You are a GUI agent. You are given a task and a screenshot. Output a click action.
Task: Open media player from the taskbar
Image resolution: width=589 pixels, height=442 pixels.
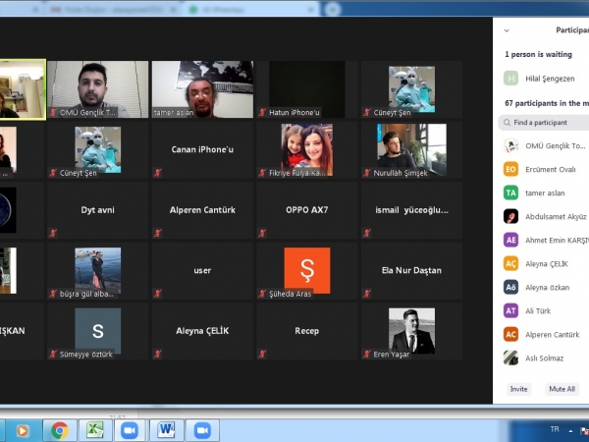click(24, 430)
